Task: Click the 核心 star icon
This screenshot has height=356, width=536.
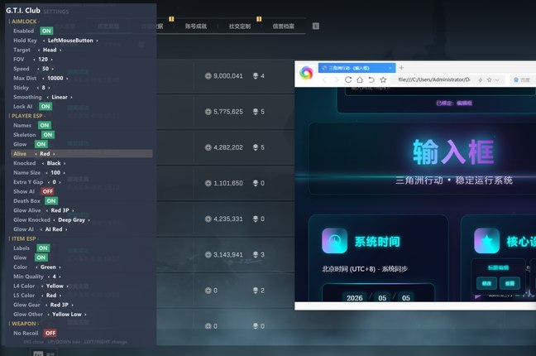Action: click(486, 241)
